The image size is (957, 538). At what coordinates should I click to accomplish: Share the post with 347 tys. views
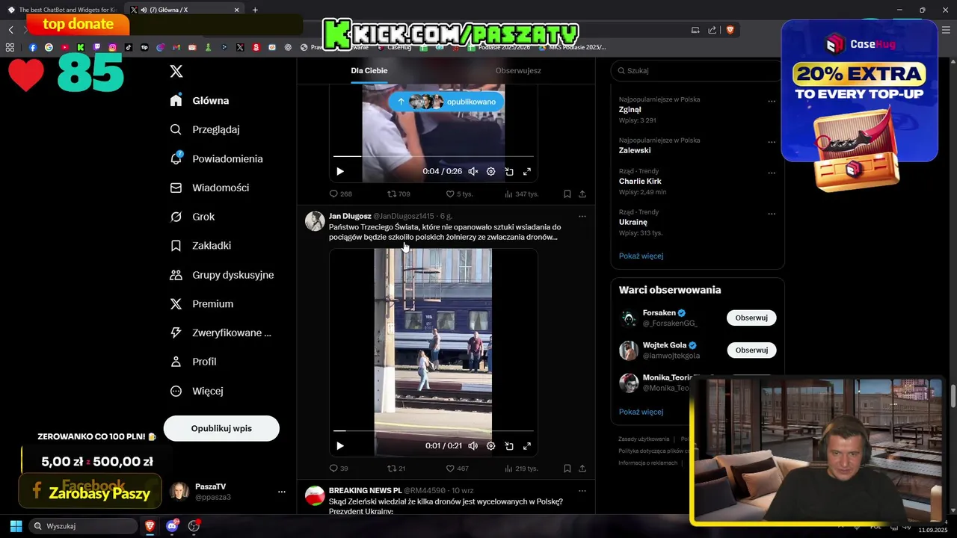(x=582, y=194)
